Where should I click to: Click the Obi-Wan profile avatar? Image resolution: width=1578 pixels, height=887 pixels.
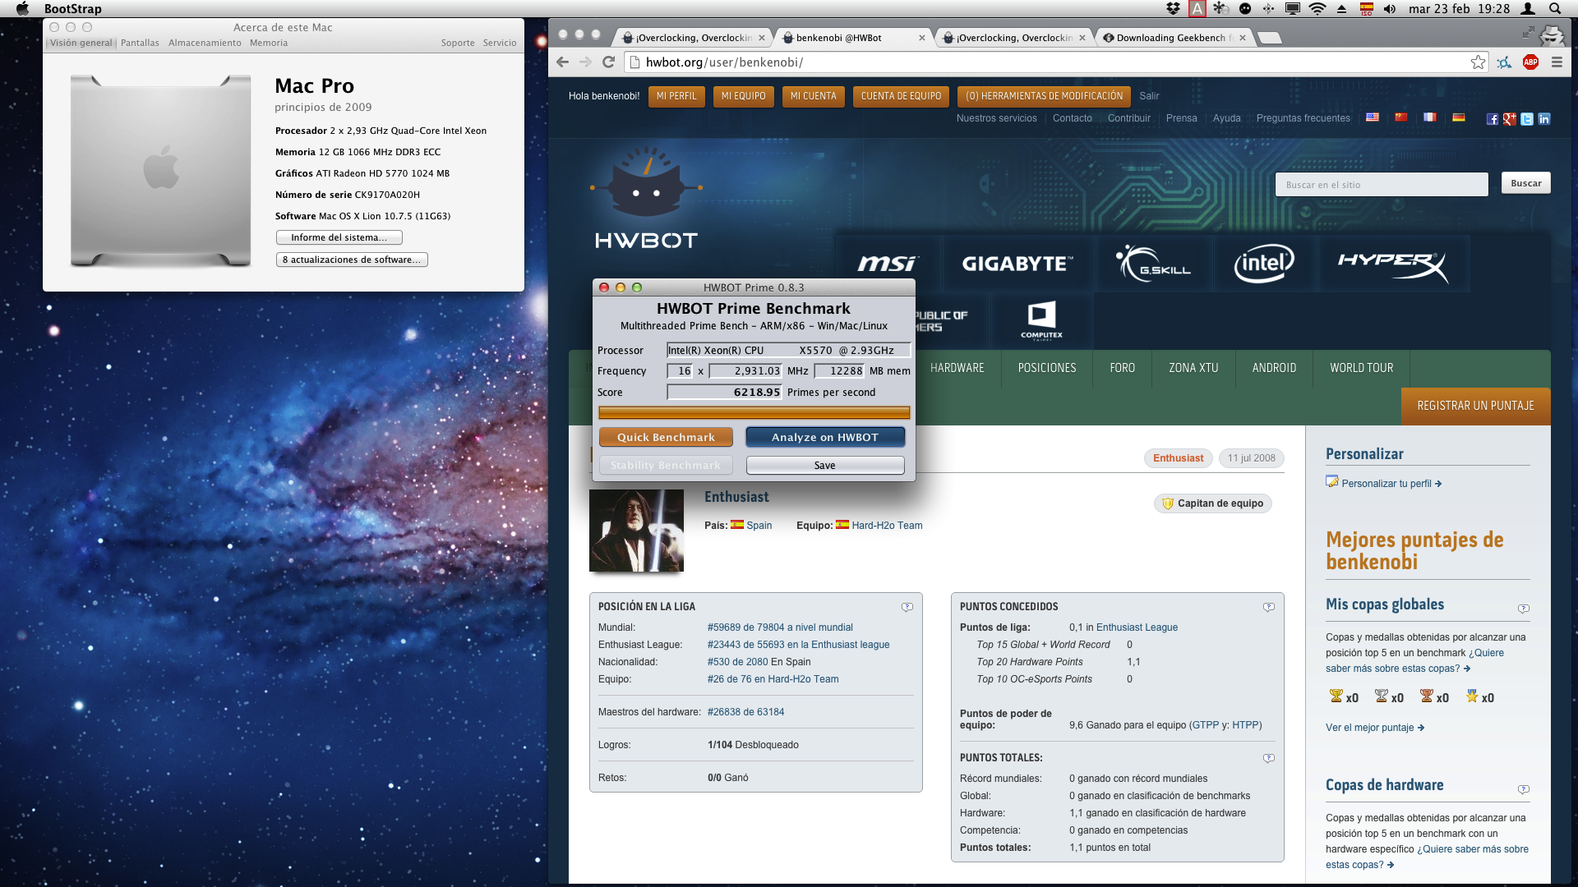pos(636,531)
